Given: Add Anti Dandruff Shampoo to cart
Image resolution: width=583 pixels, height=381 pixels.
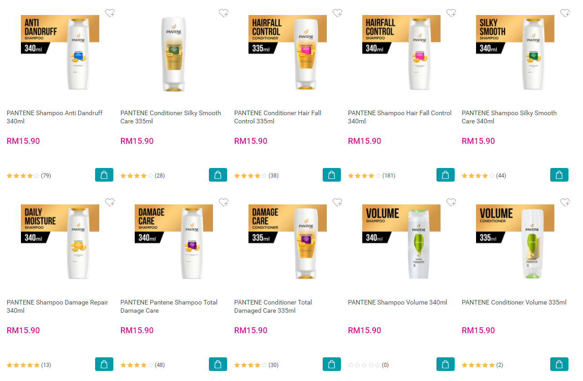Looking at the screenshot, I should tap(104, 175).
